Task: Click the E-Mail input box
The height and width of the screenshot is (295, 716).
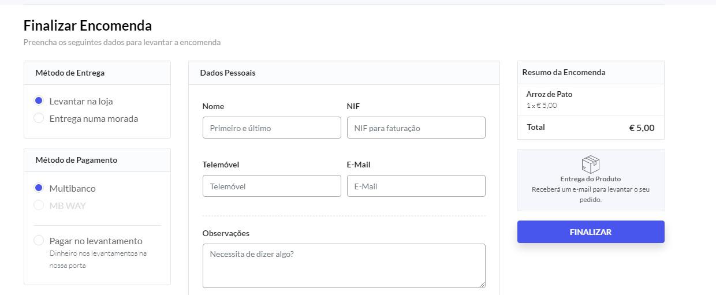Action: pos(416,186)
